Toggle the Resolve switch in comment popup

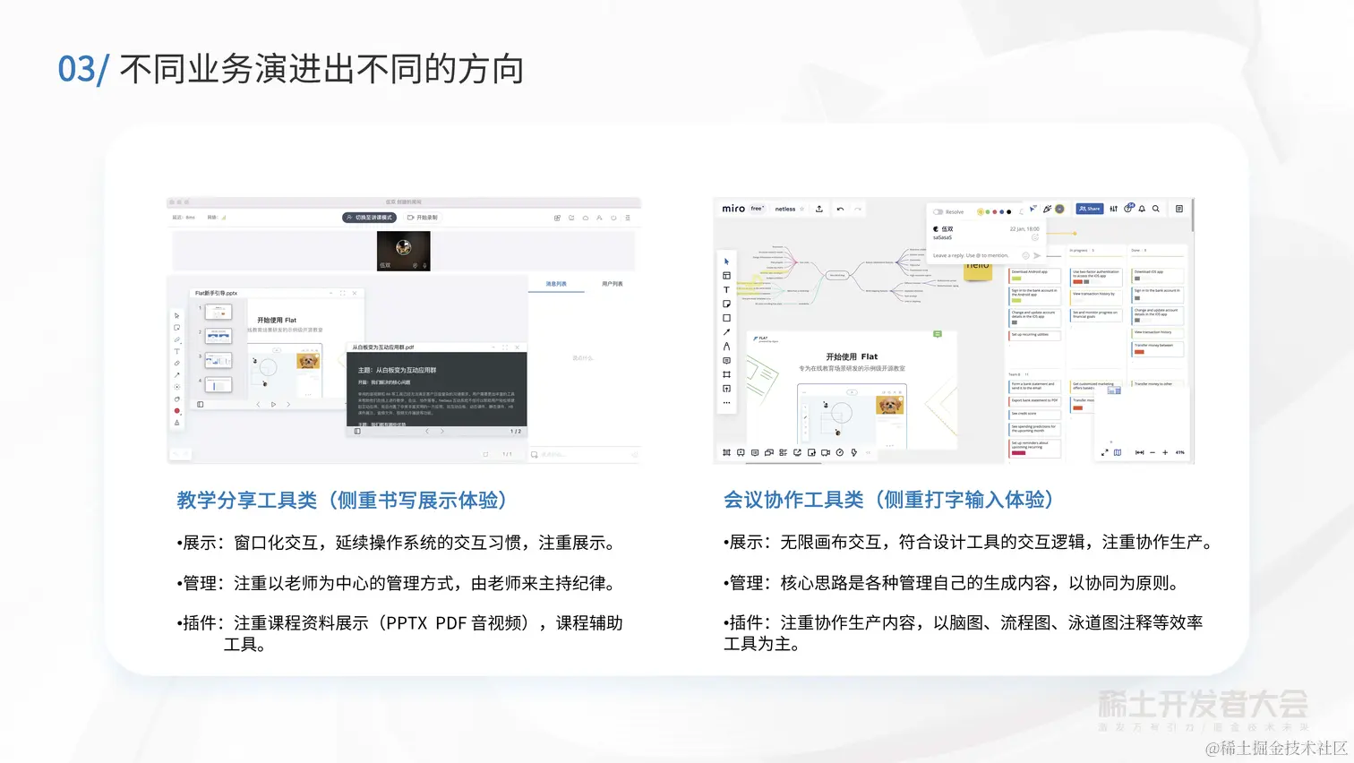tap(938, 212)
